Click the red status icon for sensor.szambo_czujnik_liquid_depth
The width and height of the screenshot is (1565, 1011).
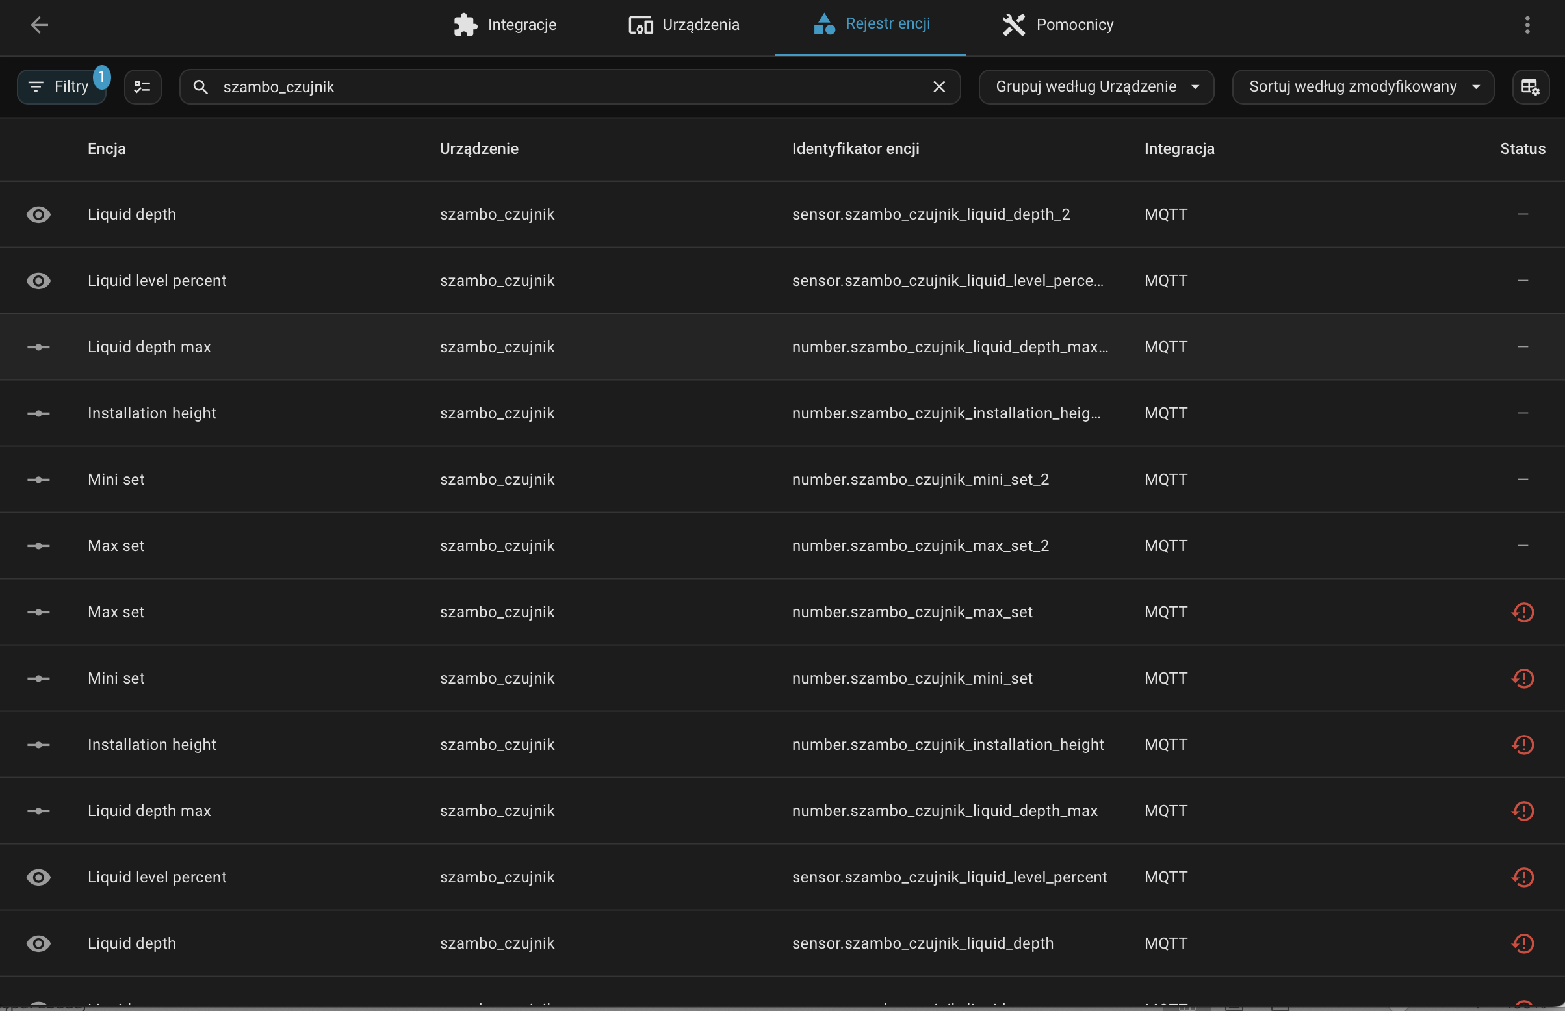pos(1522,943)
